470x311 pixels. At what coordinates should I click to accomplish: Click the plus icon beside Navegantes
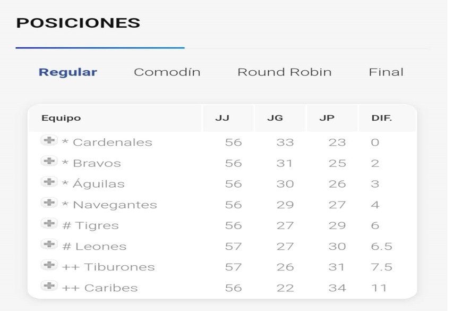[49, 203]
